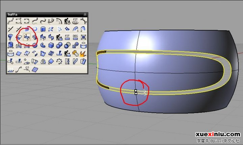
Task: Select the rounded rectangle curve icon
Action: [x=27, y=21]
